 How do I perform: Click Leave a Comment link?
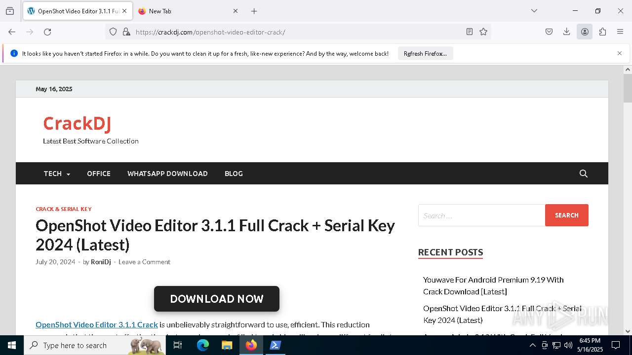pos(144,262)
